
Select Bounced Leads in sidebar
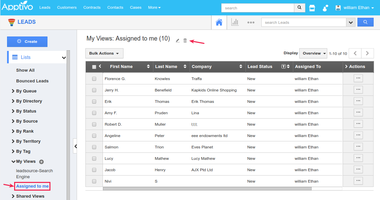tap(32, 81)
